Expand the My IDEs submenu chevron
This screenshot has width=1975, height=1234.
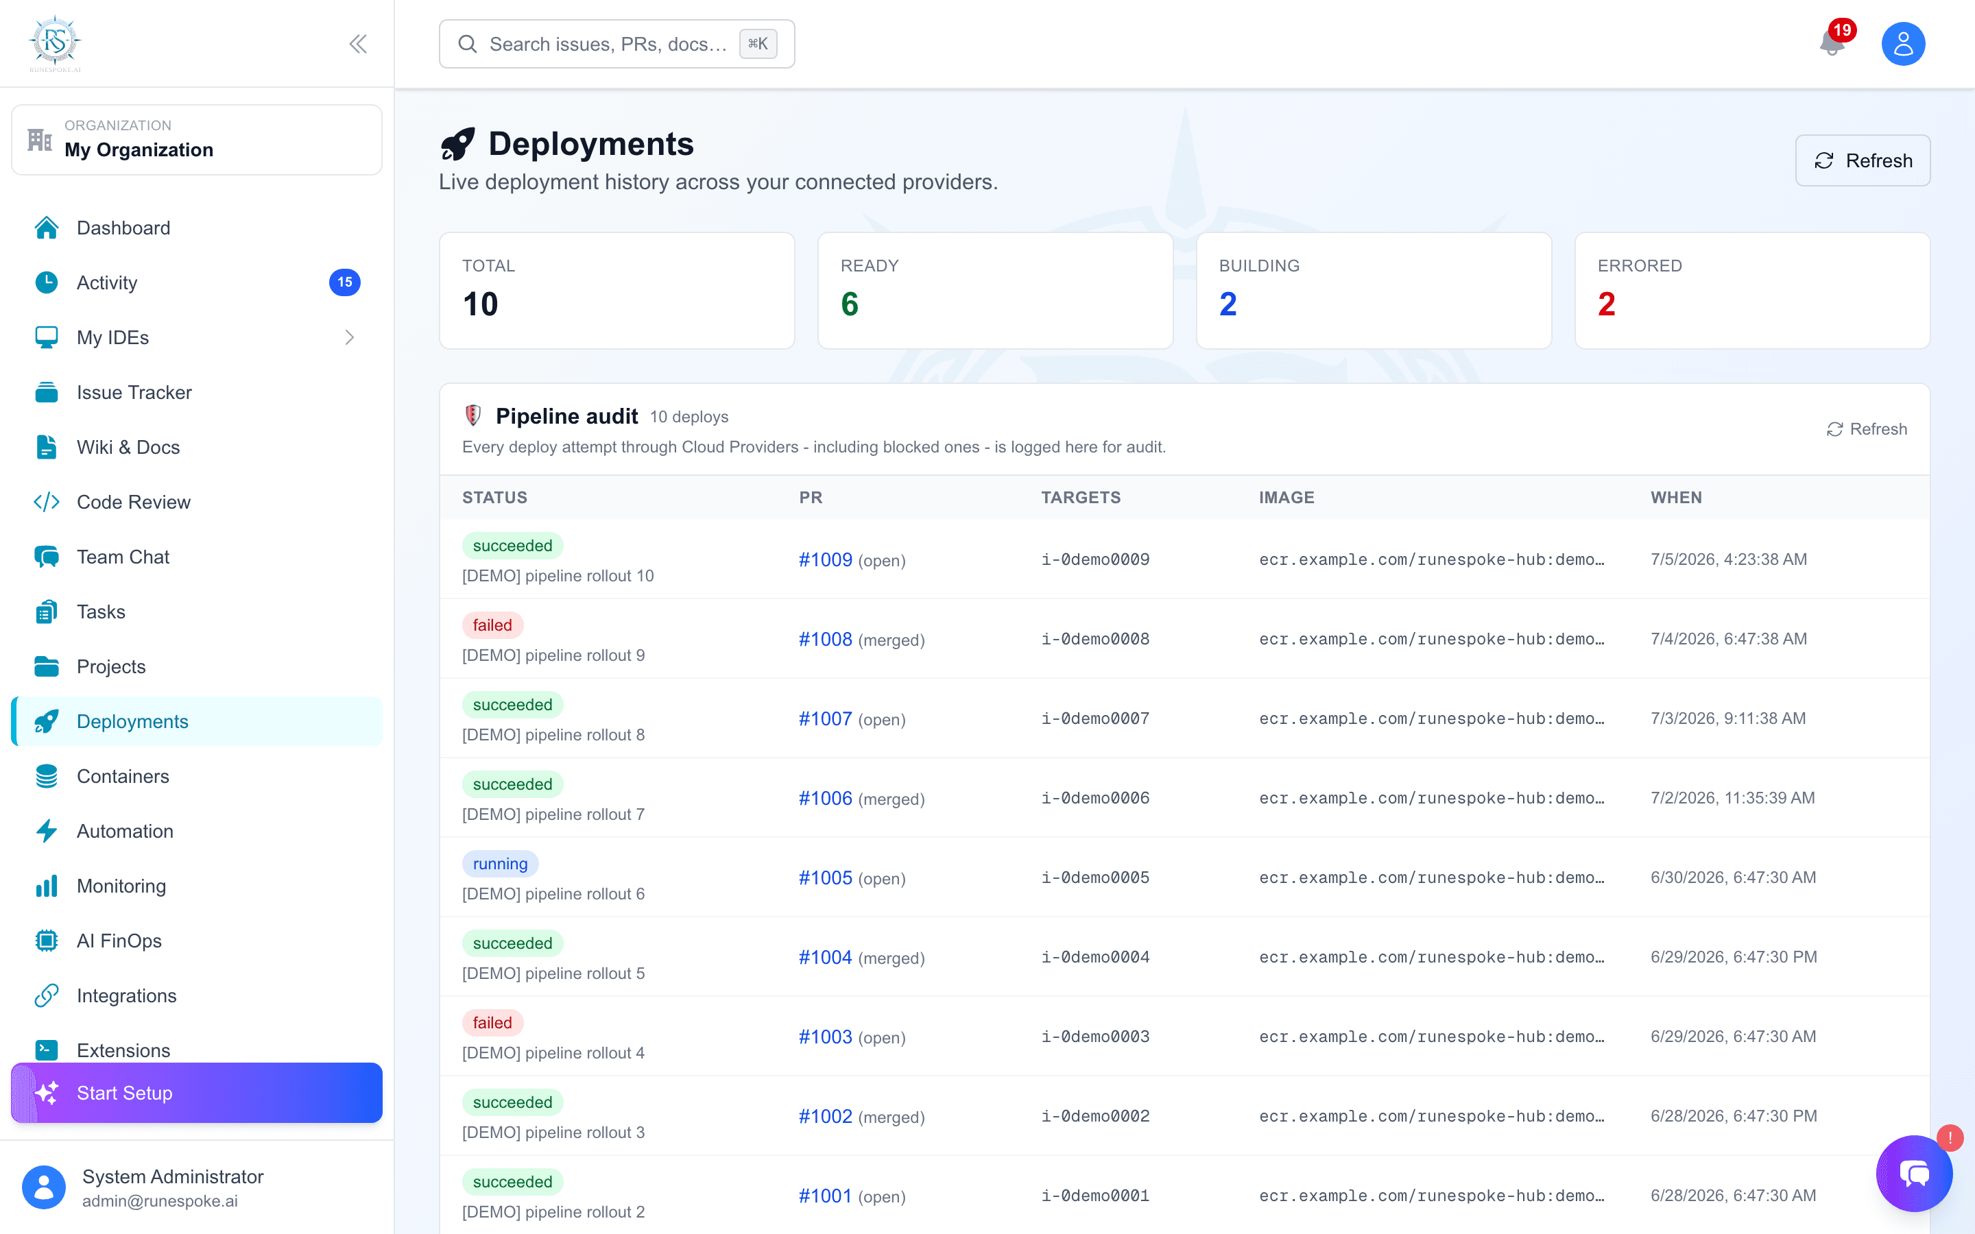[349, 337]
